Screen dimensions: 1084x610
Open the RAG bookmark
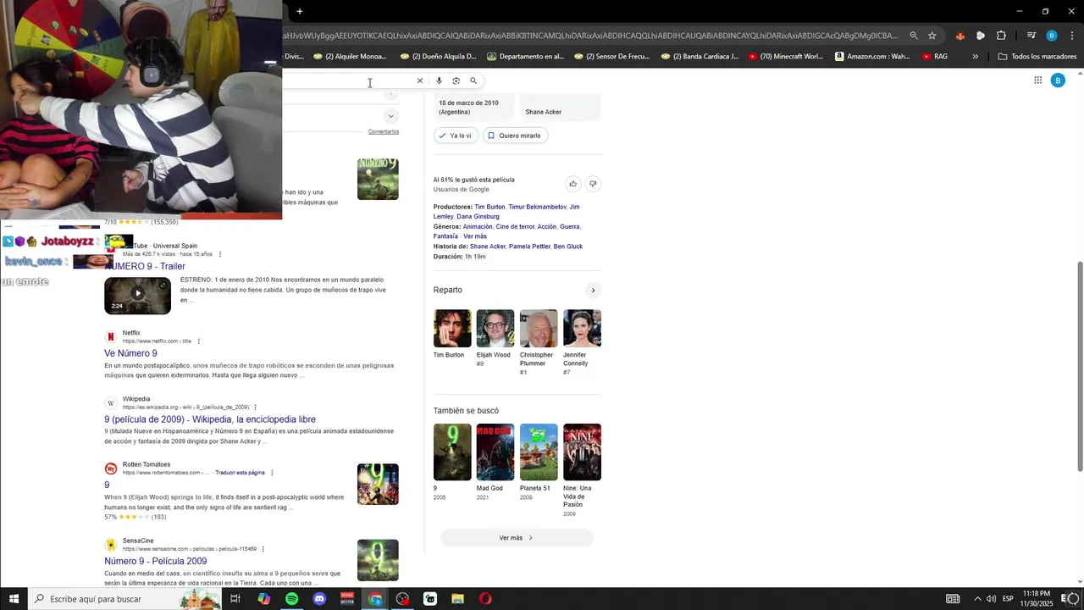coord(936,57)
